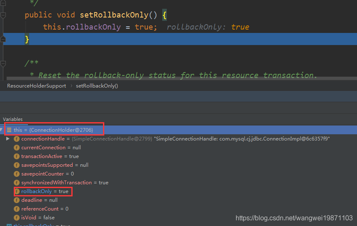This screenshot has width=357, height=226.
Task: Select 'rollbackOnly = true' variable row
Action: pyautogui.click(x=178, y=191)
